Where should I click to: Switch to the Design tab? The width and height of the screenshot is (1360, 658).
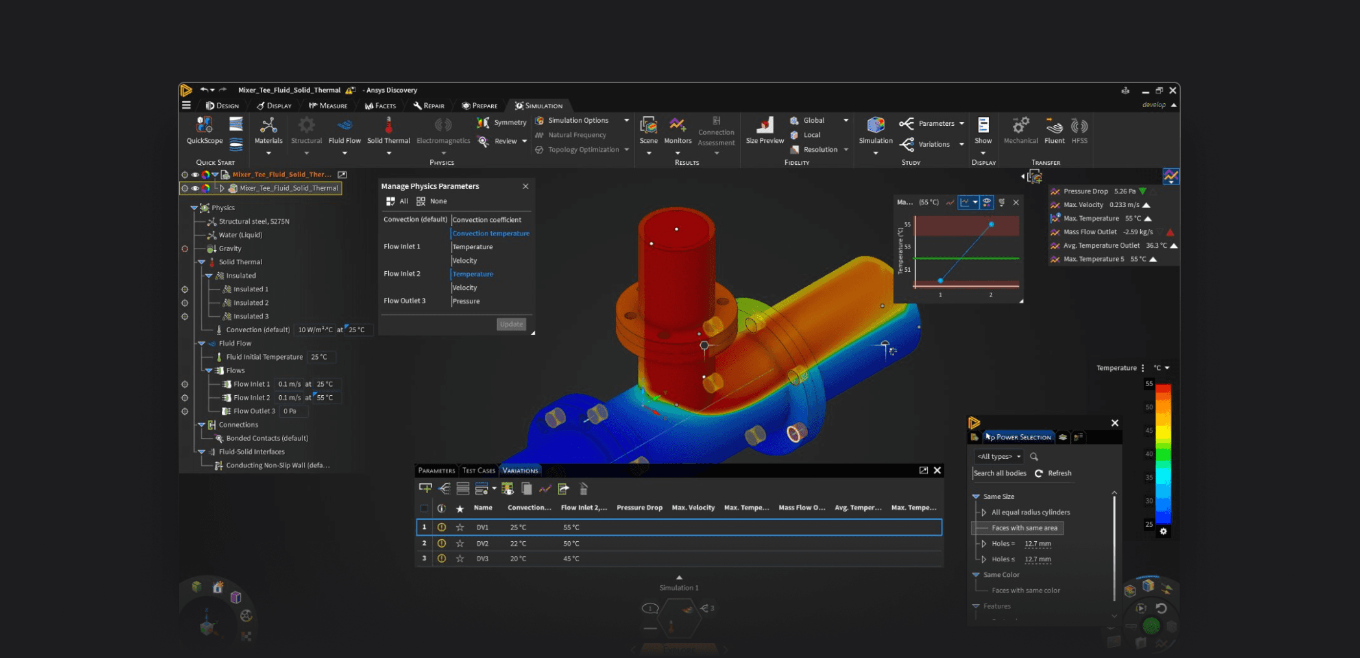point(223,106)
